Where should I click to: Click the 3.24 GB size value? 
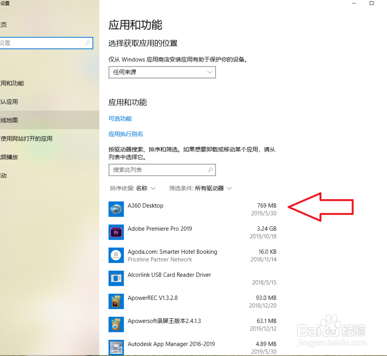coord(267,228)
